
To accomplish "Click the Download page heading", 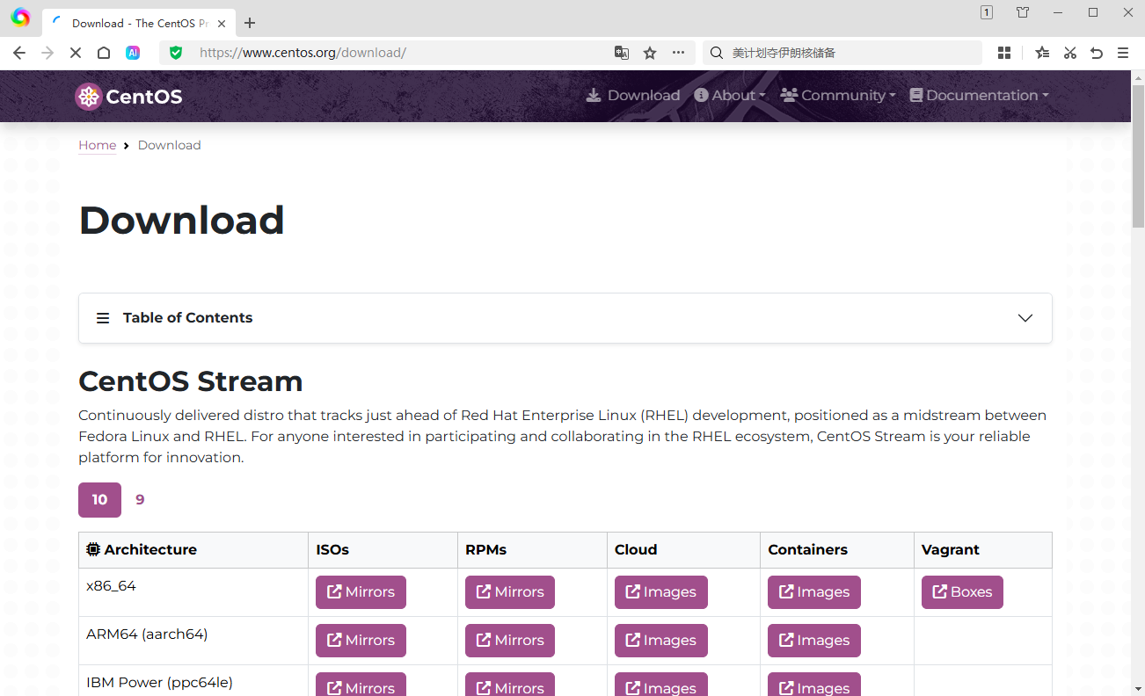I will pyautogui.click(x=181, y=221).
